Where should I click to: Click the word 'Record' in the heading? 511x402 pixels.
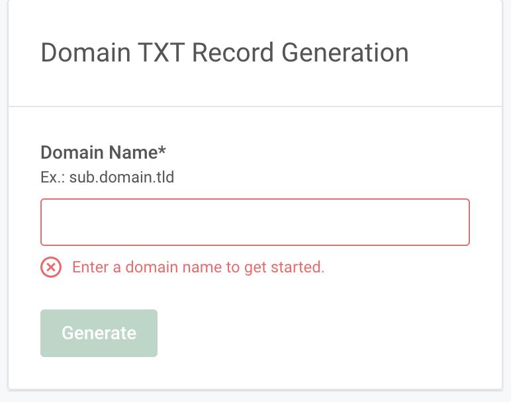(233, 53)
